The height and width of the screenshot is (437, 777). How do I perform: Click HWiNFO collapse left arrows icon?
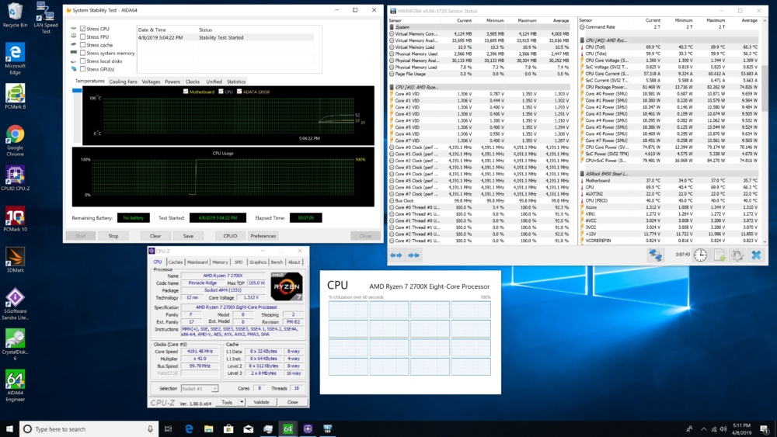point(396,255)
